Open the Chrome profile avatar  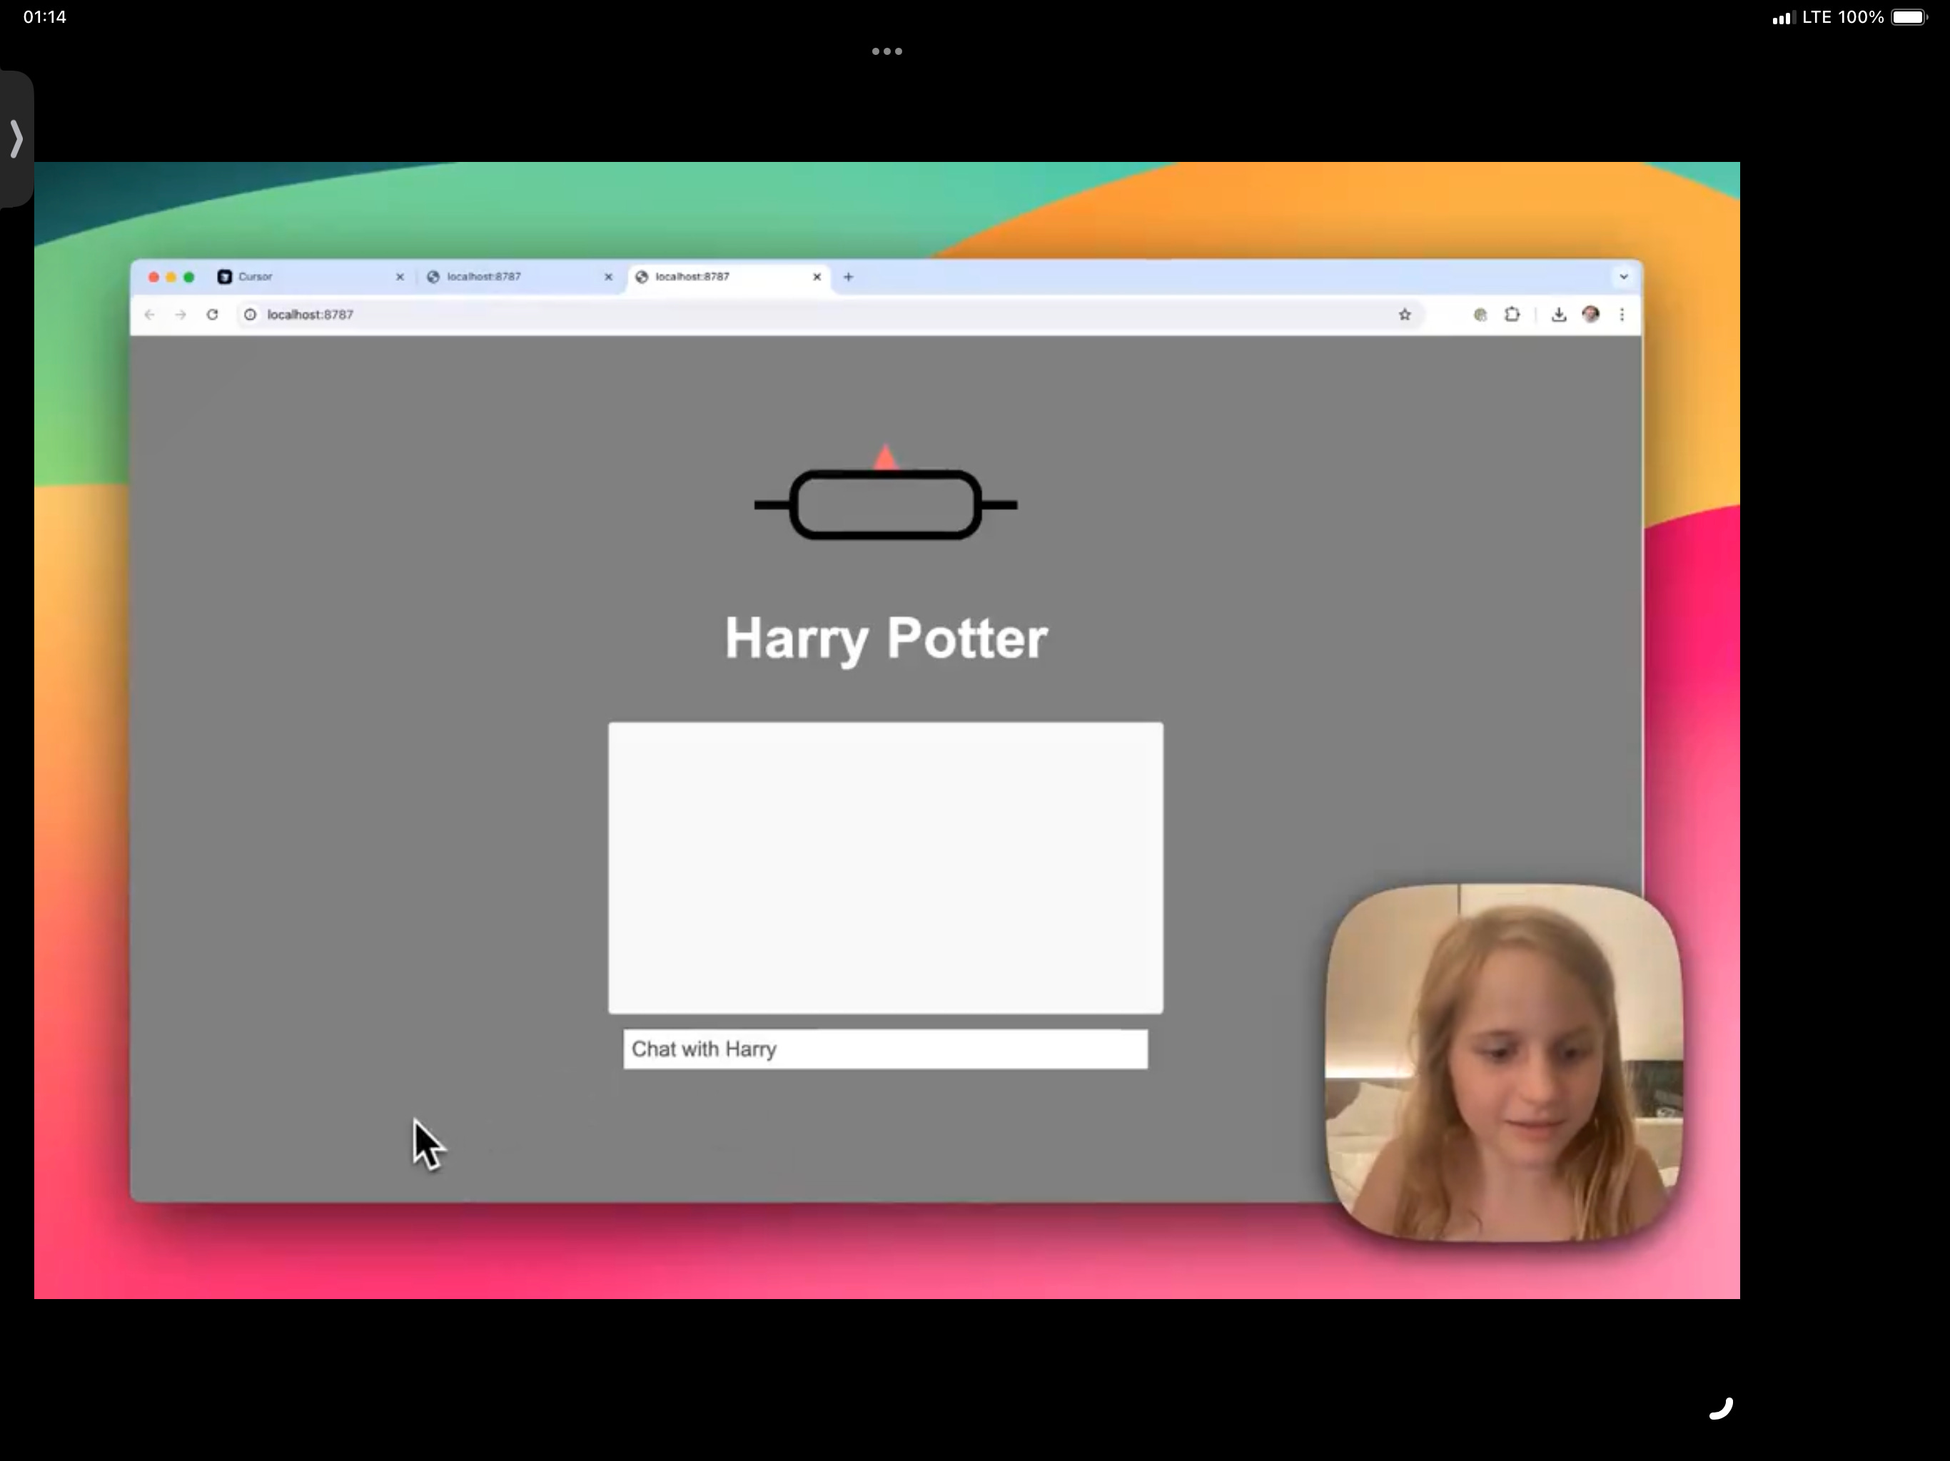coord(1590,315)
